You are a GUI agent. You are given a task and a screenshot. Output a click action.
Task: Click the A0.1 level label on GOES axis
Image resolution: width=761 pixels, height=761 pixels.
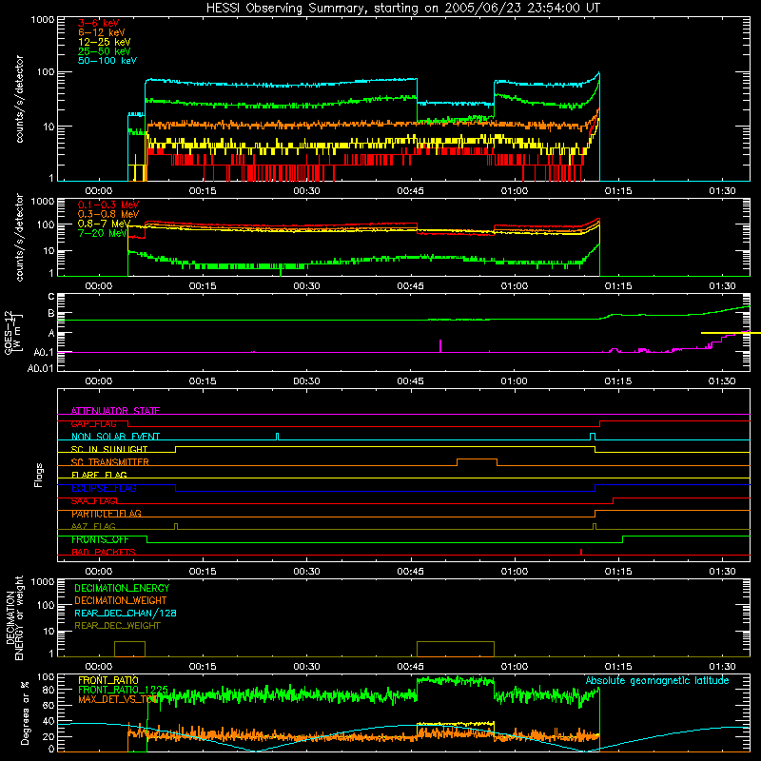[x=44, y=353]
